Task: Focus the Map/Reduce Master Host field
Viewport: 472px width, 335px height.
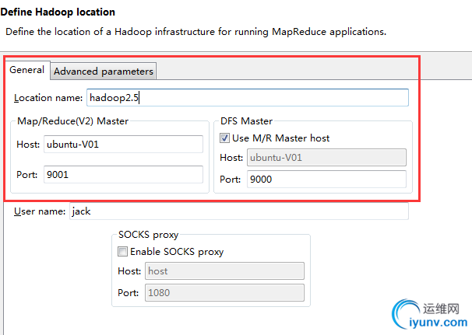Action: point(123,144)
